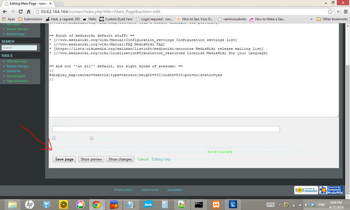The height and width of the screenshot is (210, 350).
Task: Click Powered by MediaWiki badge
Action: click(x=306, y=190)
